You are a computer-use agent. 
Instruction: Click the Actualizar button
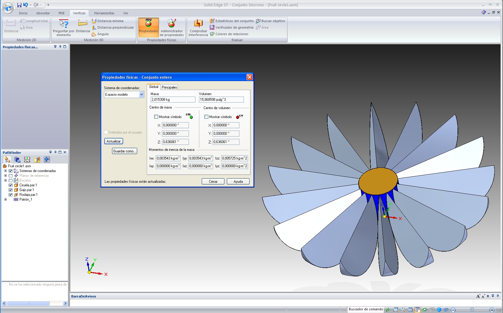coord(114,141)
